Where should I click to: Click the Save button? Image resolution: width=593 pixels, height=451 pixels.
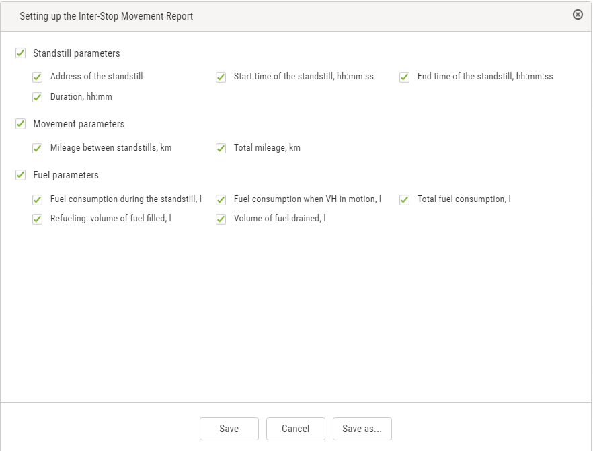tap(229, 429)
